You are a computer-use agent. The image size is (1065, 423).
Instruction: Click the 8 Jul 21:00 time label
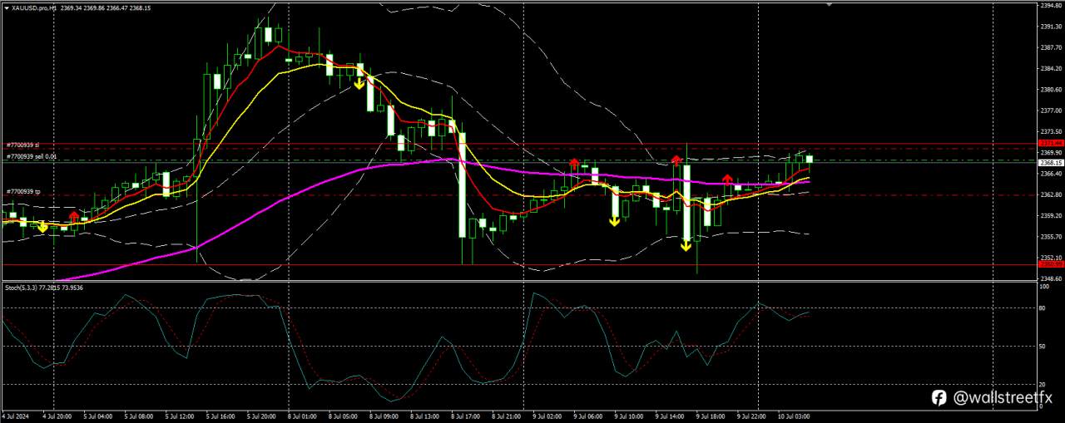(507, 415)
